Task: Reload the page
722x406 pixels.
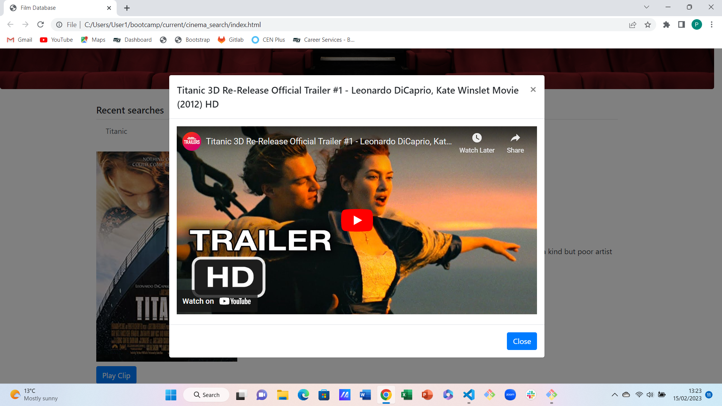Action: (41, 25)
